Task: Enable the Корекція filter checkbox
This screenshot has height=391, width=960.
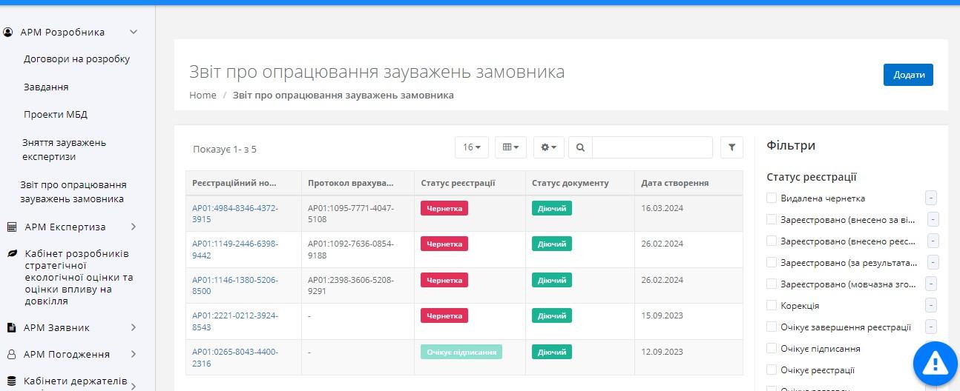Action: [772, 305]
